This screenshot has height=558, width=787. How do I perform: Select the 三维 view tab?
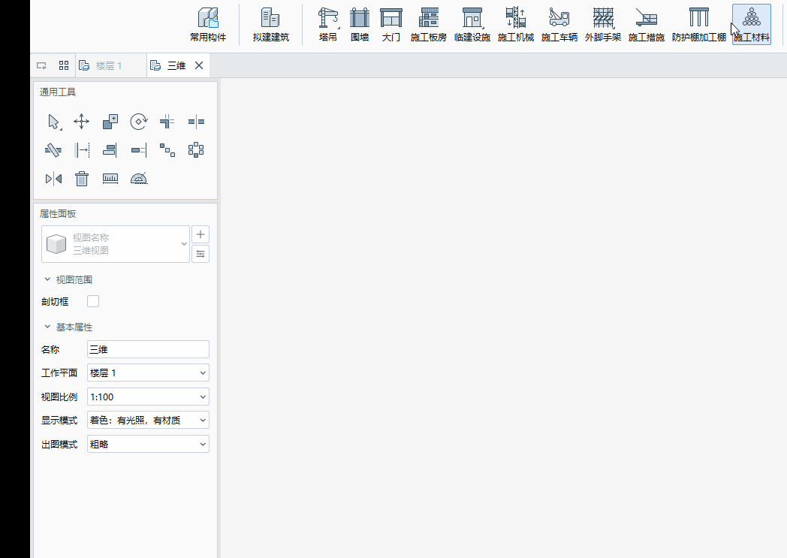(x=176, y=66)
